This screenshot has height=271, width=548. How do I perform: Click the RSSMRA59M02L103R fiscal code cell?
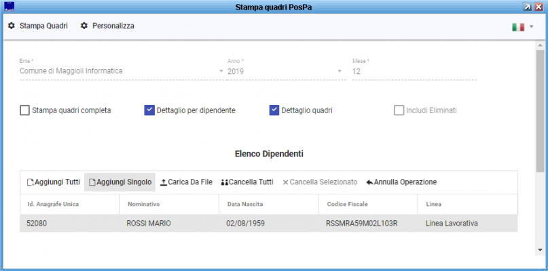click(368, 224)
